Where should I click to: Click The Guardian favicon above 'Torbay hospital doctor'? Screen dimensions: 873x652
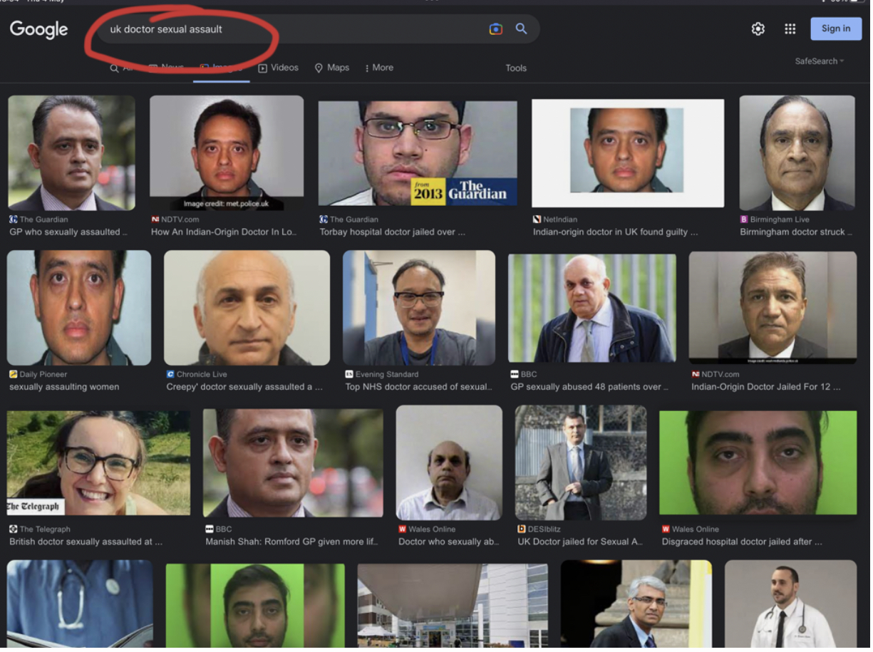coord(324,219)
